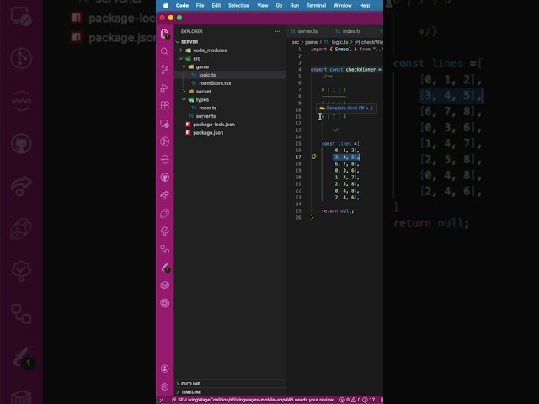Image resolution: width=539 pixels, height=404 pixels.
Task: Open the Live Share arrow icon
Action: click(x=165, y=195)
